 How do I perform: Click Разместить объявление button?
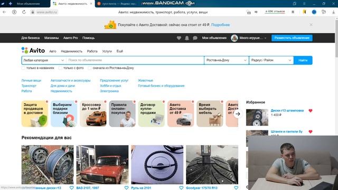pyautogui.click(x=292, y=38)
